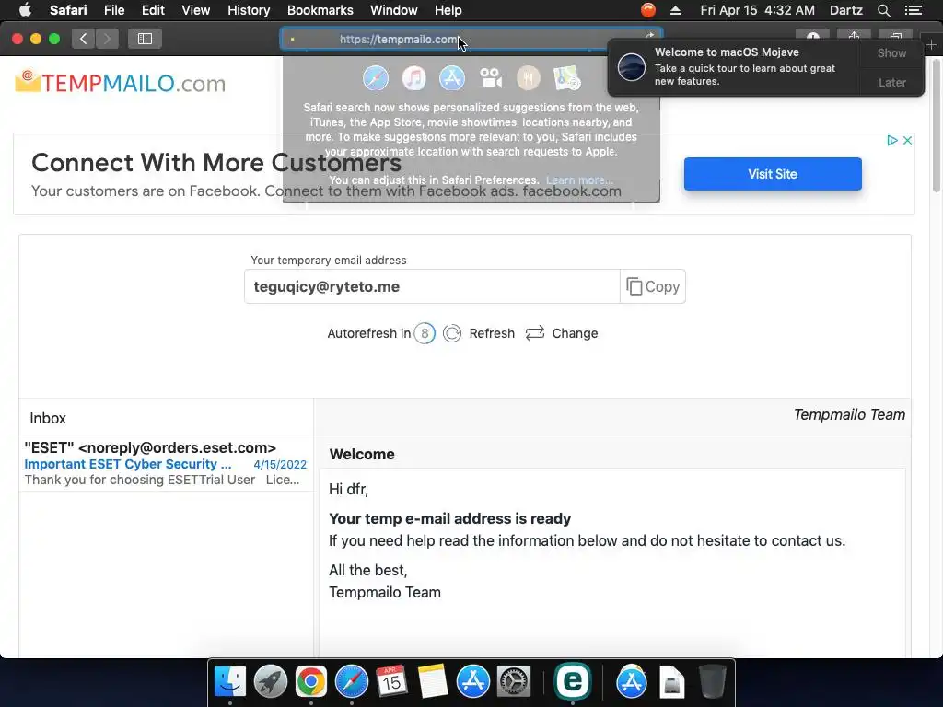Open System Preferences from the Dock
The image size is (943, 707).
513,681
